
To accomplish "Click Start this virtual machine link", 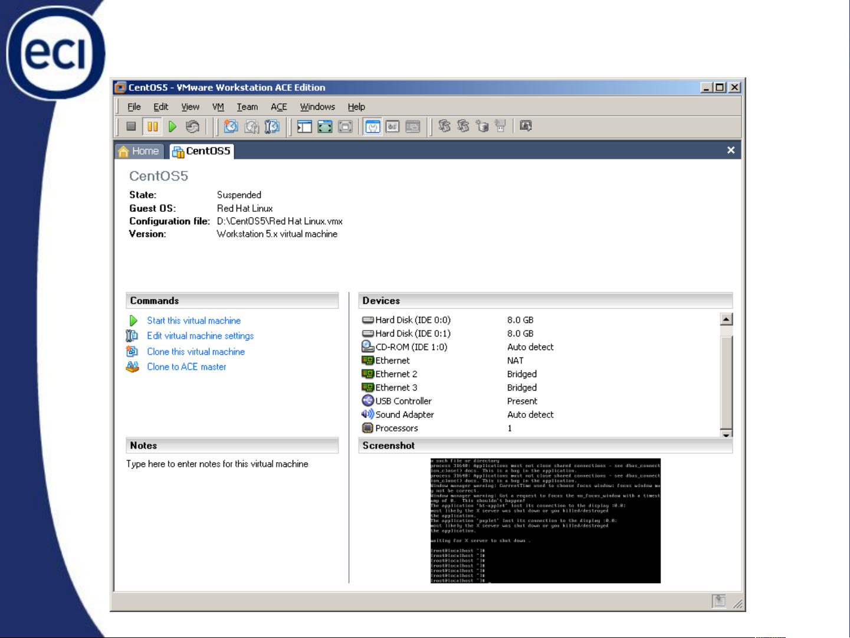I will pyautogui.click(x=193, y=320).
